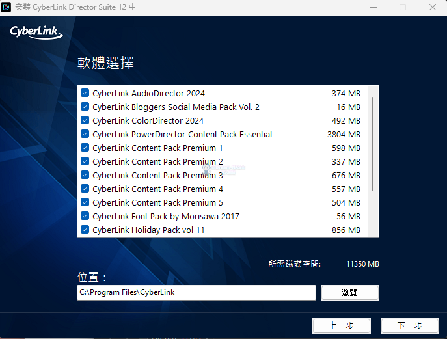
Task: Select 'CyberLink Holiday Pack vol 11' text
Action: [148, 230]
